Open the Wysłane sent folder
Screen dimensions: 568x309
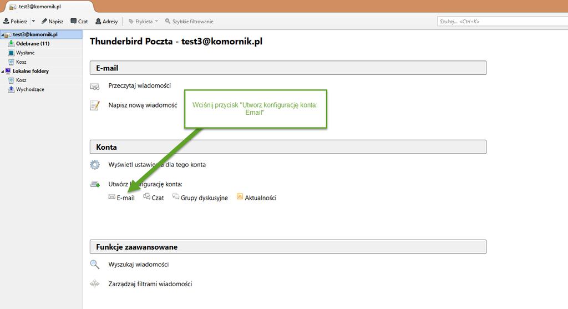tap(26, 53)
